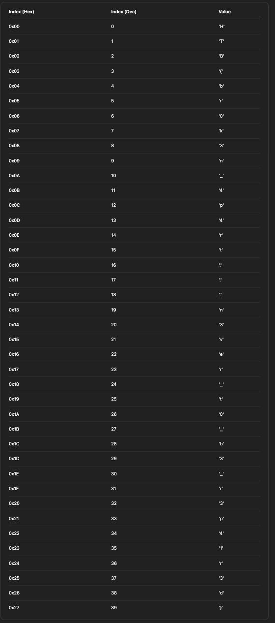Select the 'k' value at index 7
The width and height of the screenshot is (275, 623).
pos(221,131)
